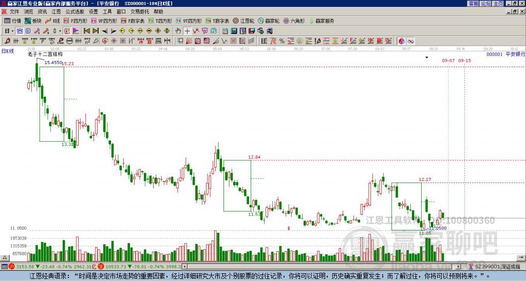The image size is (526, 281).
Task: Switch to the K线 candlestick chart
Action: (x=52, y=21)
